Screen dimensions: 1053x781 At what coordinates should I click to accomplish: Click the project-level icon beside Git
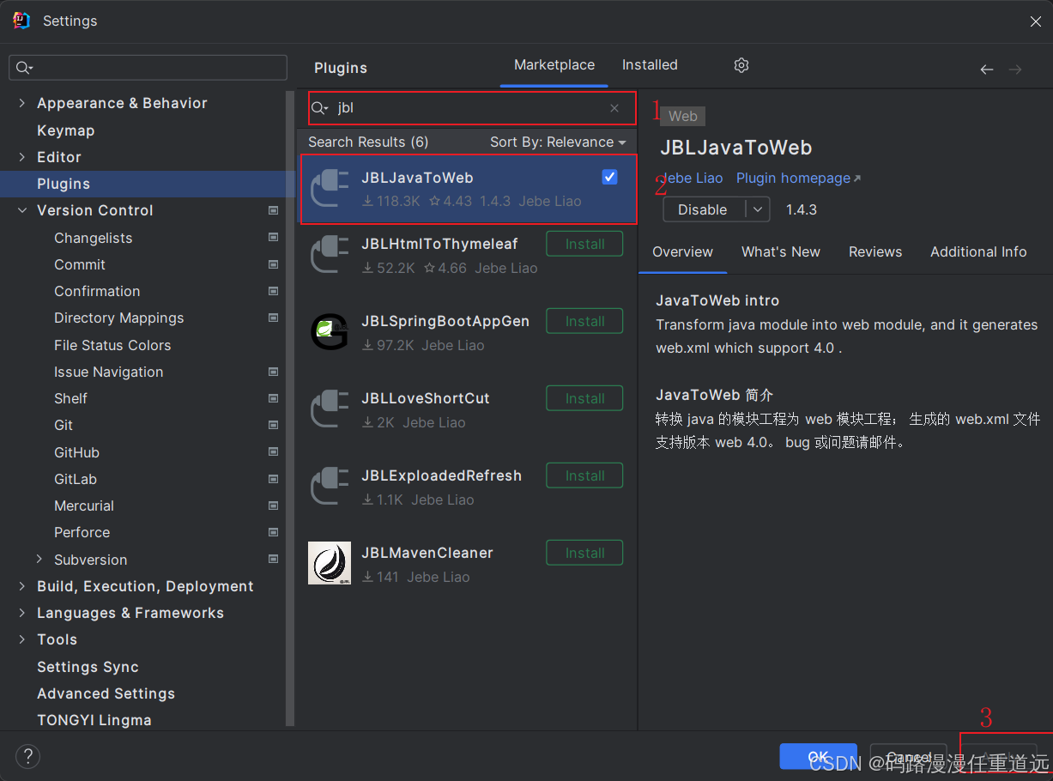[273, 425]
